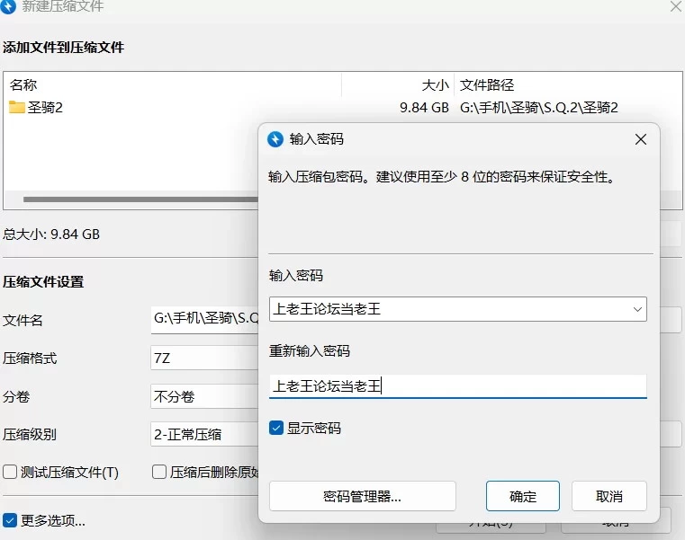Open the 压缩格式 7Z dropdown
The width and height of the screenshot is (685, 540).
tap(205, 359)
